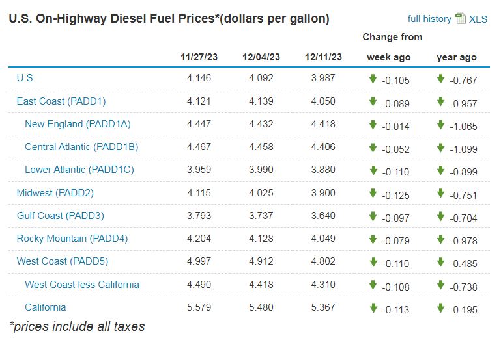Click U.S. week-ago green down arrow
501x349 pixels.
click(373, 79)
